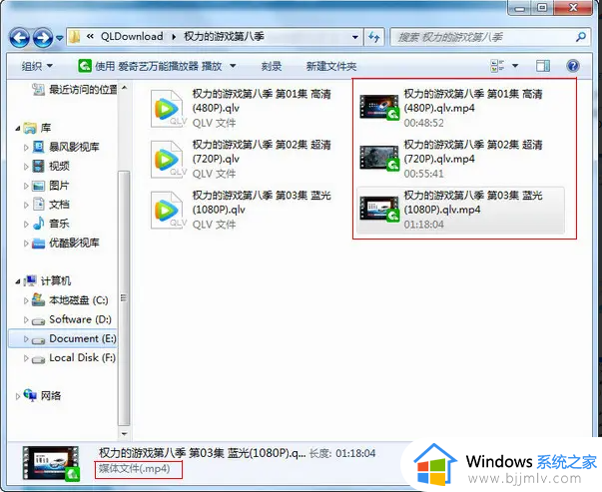Click the navigation pane scrollbar thumb
602x492 pixels.
tap(124, 297)
